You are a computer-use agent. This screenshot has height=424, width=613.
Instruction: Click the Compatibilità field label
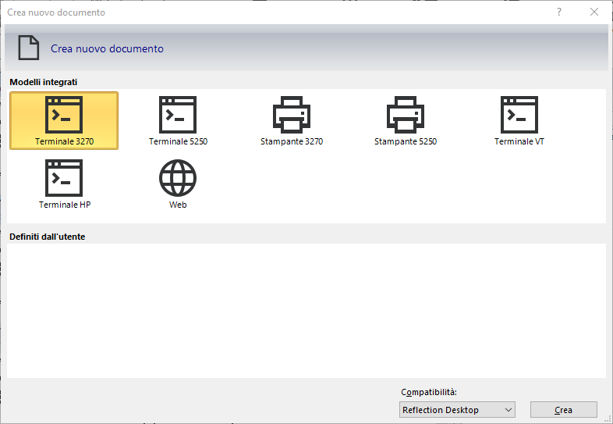tap(428, 392)
